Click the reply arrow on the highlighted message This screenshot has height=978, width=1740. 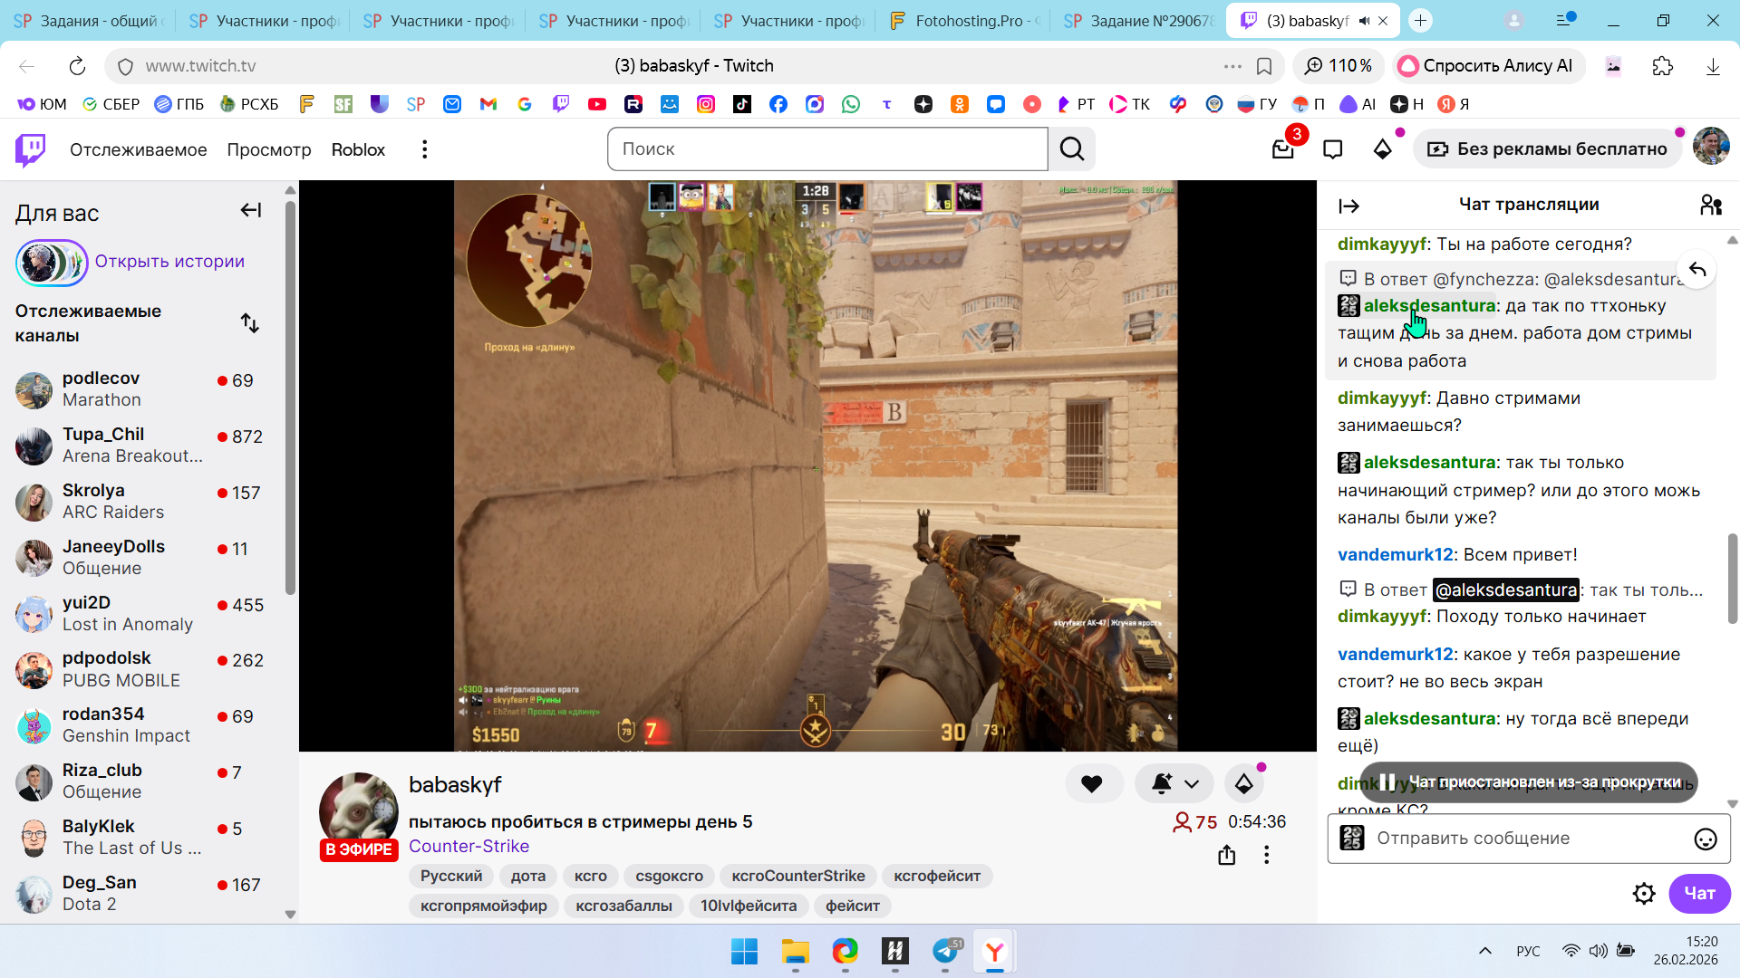pos(1697,269)
